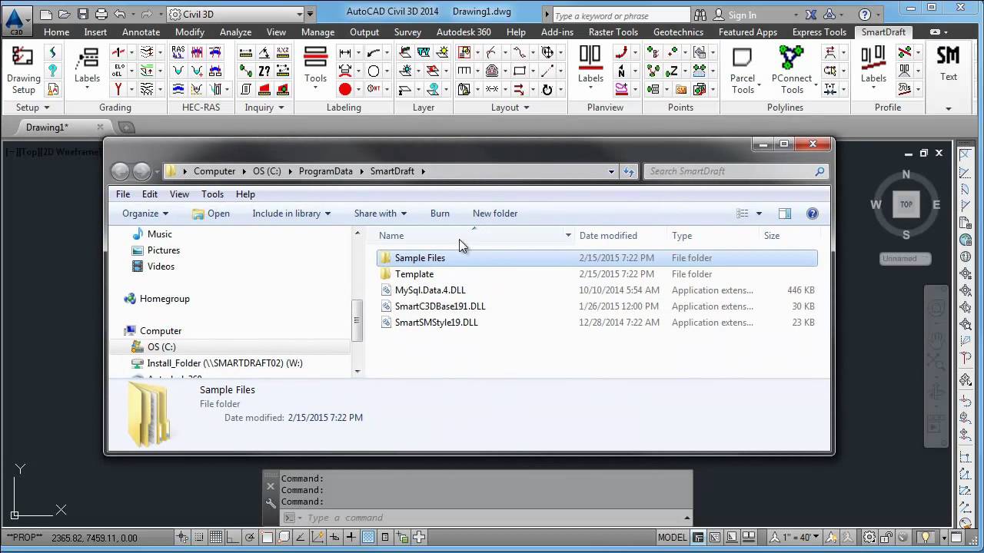Click the RAS icon in HEC-RAS panel

tap(178, 52)
